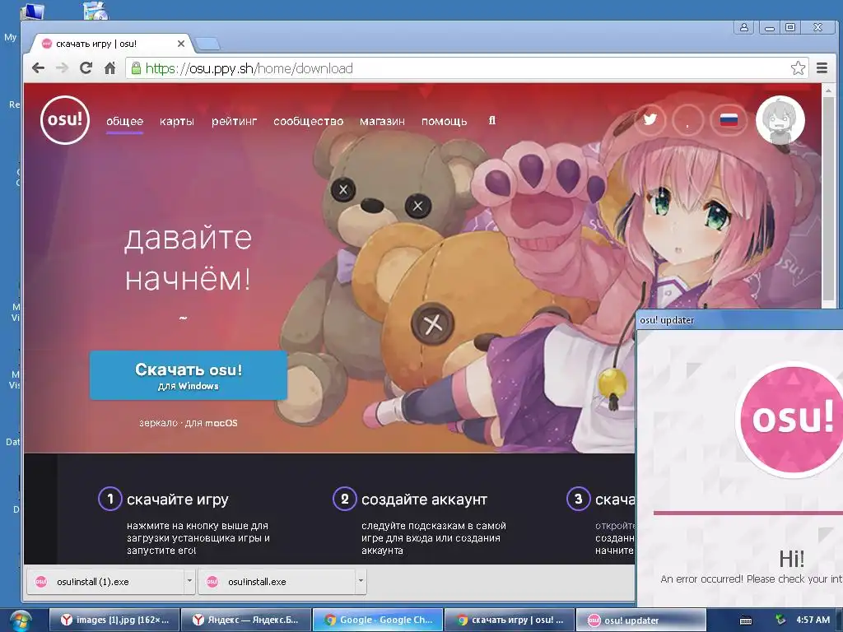This screenshot has width=843, height=632.
Task: Switch to osu! updater taskbar button
Action: point(640,620)
